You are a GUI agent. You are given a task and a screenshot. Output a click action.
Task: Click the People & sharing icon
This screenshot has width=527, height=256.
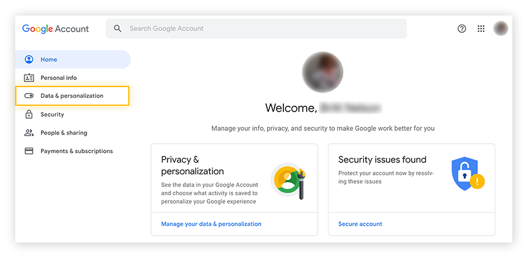29,133
